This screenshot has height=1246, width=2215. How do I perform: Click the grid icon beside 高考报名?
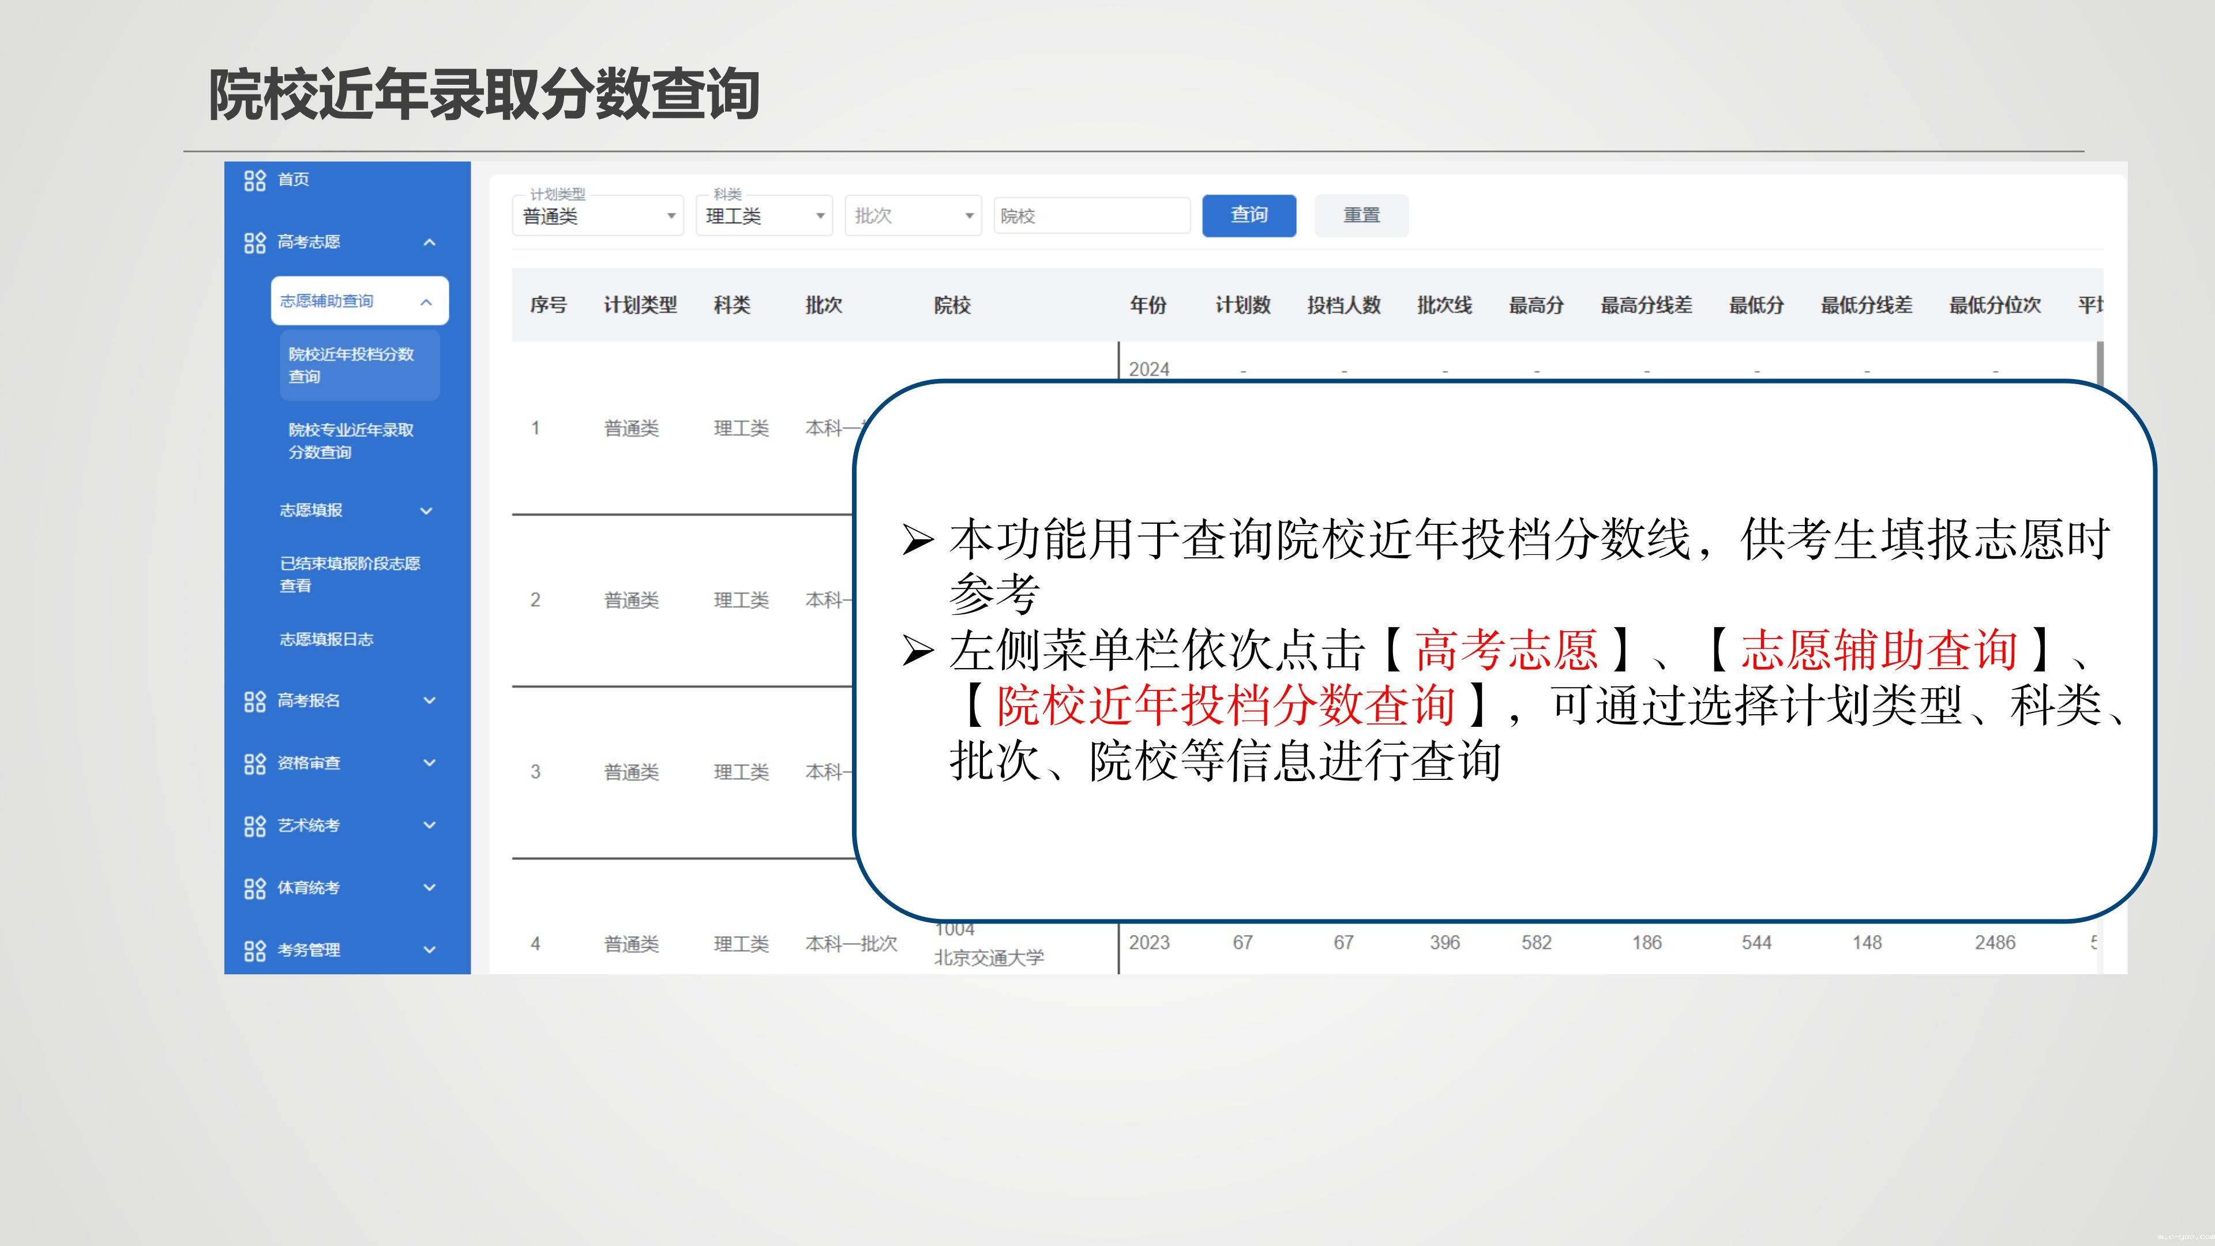(x=254, y=701)
